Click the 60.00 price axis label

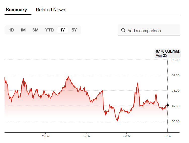click(175, 121)
